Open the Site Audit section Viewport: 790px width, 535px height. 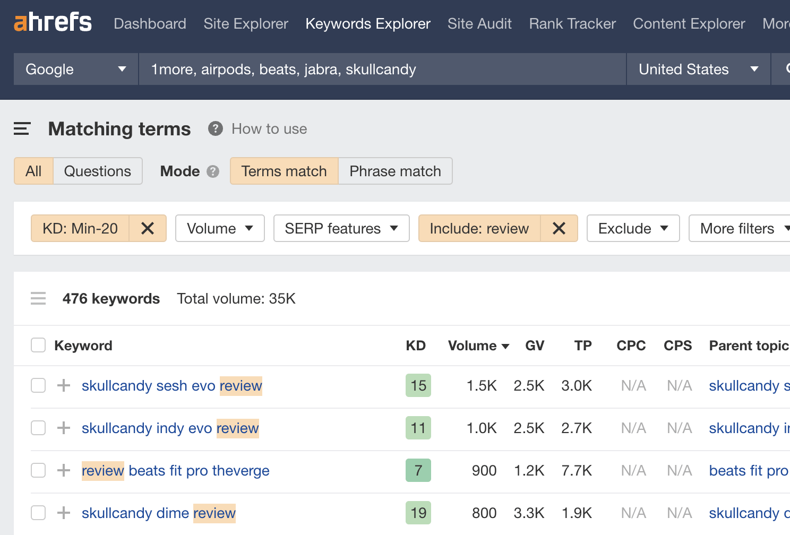coord(479,23)
